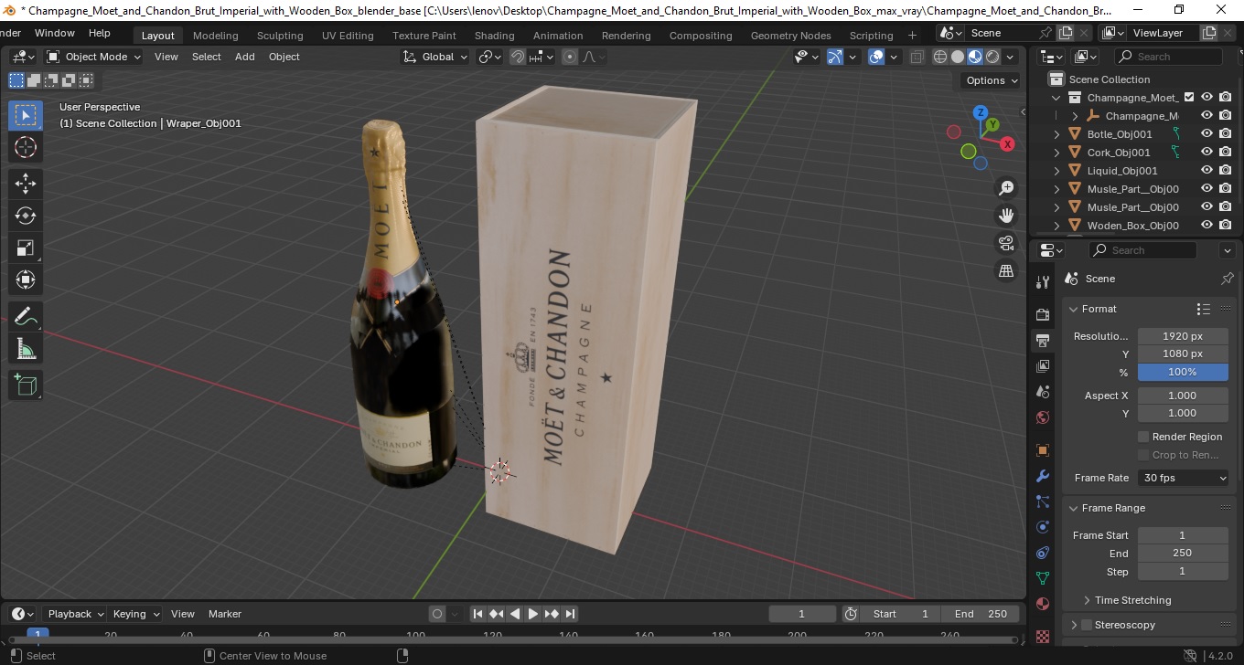This screenshot has width=1244, height=665.
Task: Open the Material properties tab
Action: 1042,604
